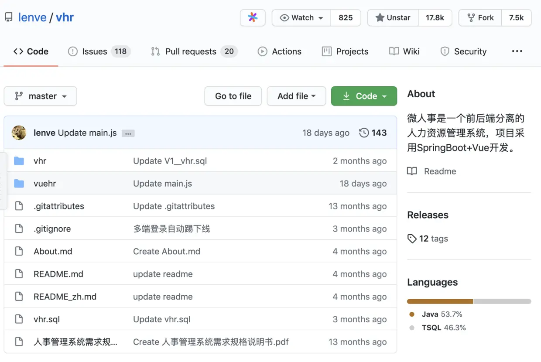
Task: View the 825 watchers count
Action: (x=346, y=17)
